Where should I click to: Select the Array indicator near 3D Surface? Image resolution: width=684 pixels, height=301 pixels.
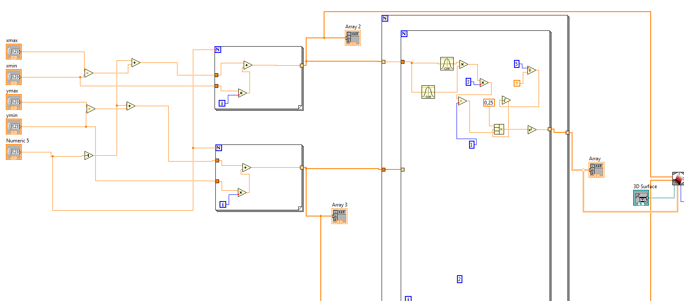pos(597,170)
